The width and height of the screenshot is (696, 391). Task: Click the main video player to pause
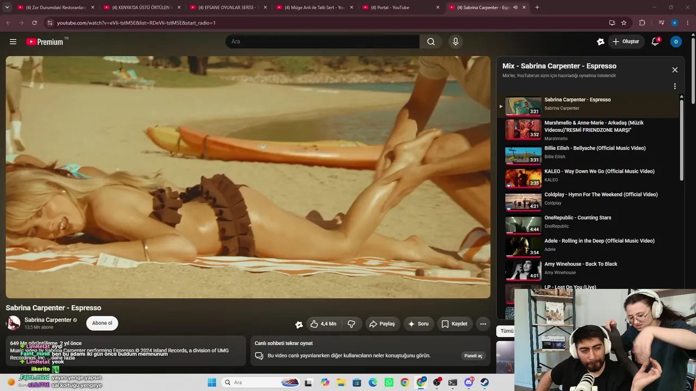pos(248,177)
